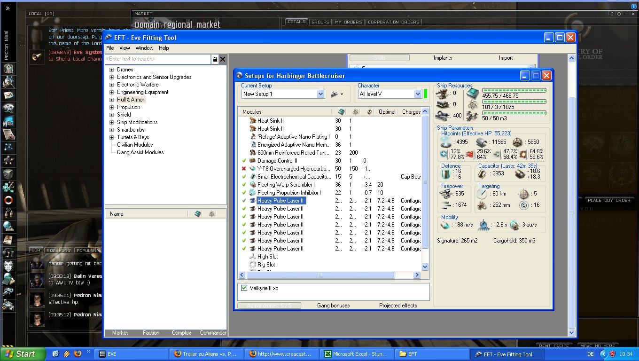Clear the module search with the X icon
The height and width of the screenshot is (361, 639).
click(223, 59)
